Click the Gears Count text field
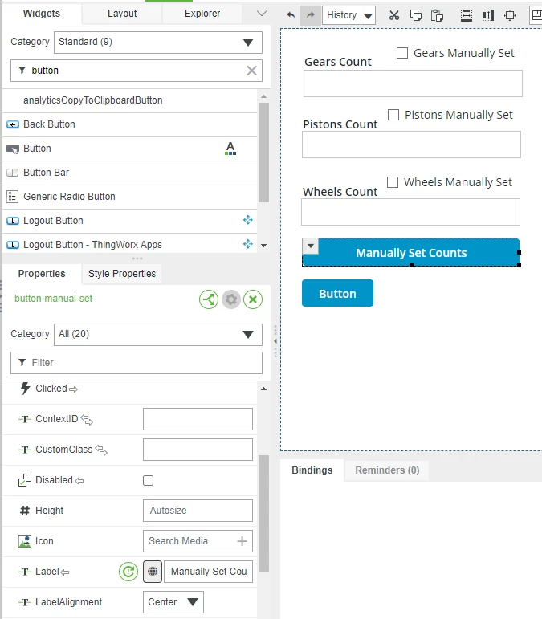Viewport: 542px width, 619px height. [413, 83]
